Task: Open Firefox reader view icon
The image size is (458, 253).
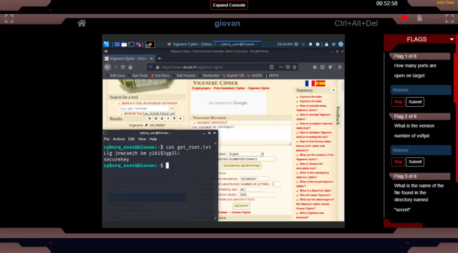Action: pyautogui.click(x=271, y=67)
